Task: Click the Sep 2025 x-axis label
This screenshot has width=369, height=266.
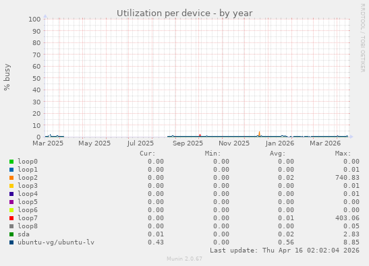Action: 188,143
